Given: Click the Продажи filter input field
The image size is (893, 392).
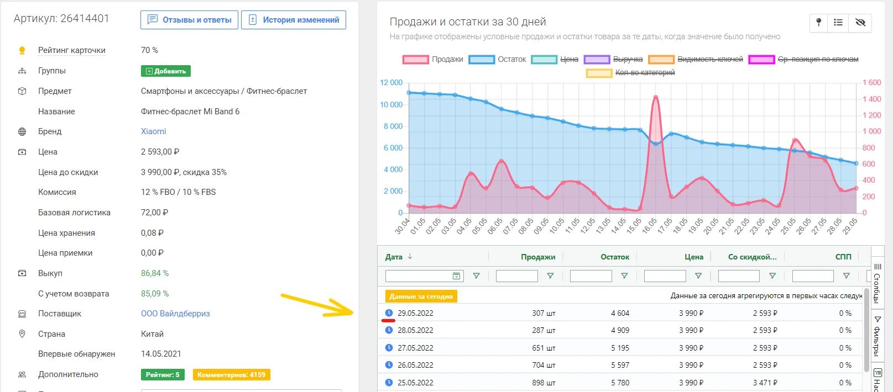Looking at the screenshot, I should click(517, 276).
